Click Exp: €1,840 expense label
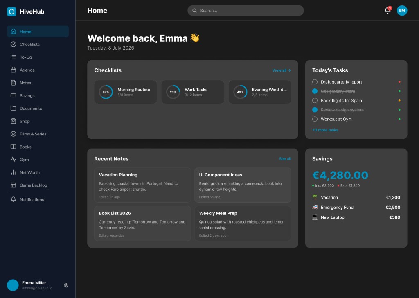 coord(350,185)
